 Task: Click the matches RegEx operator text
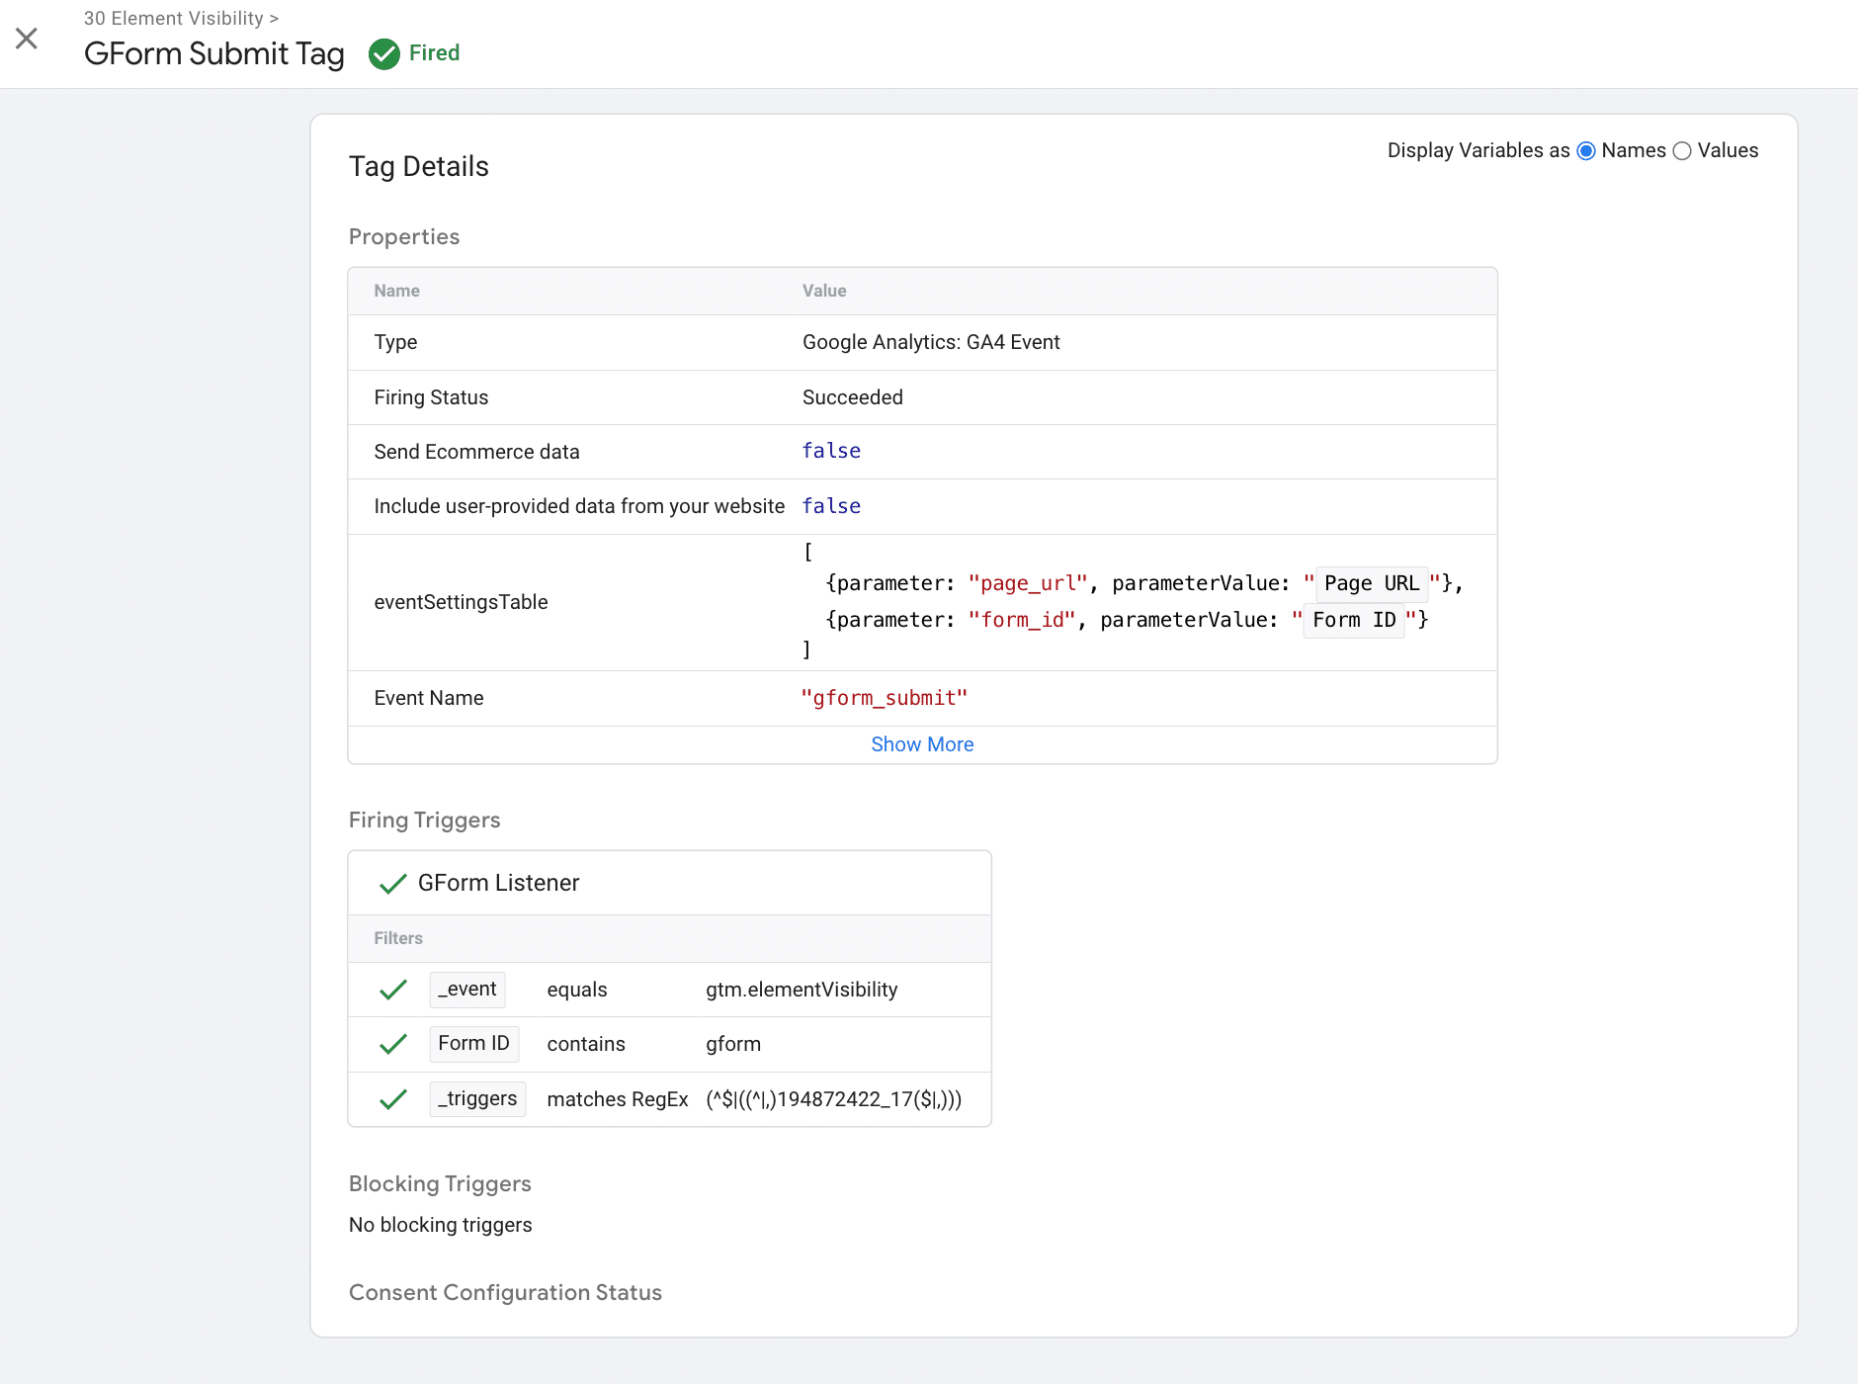point(618,1099)
